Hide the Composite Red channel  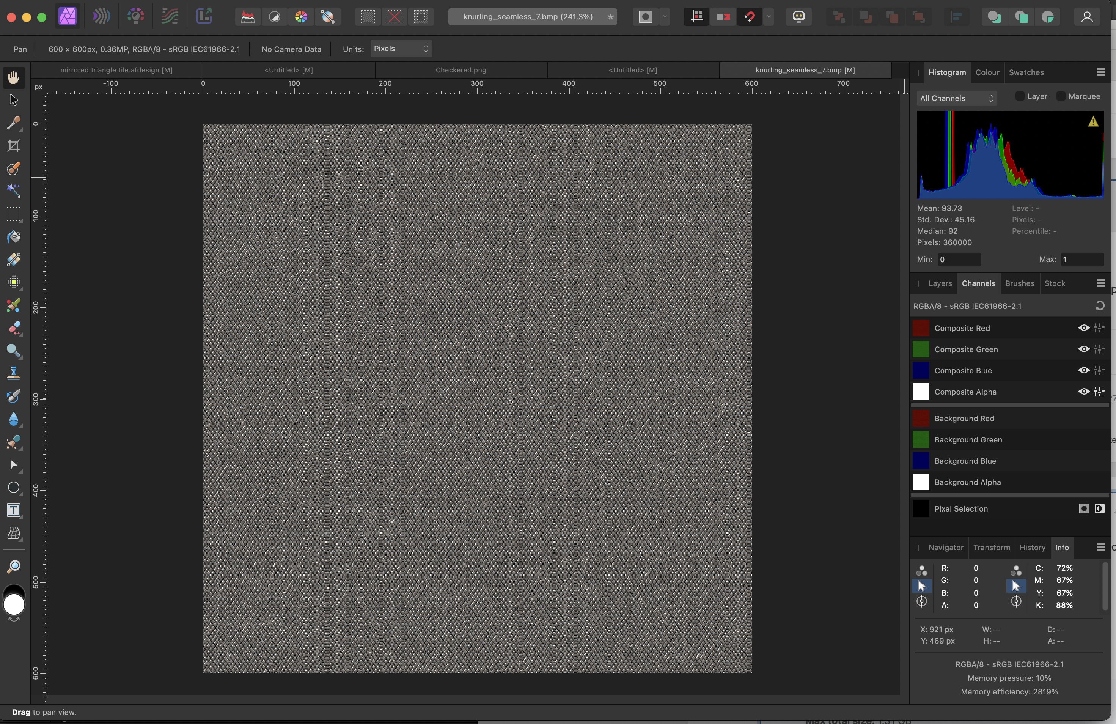tap(1084, 328)
